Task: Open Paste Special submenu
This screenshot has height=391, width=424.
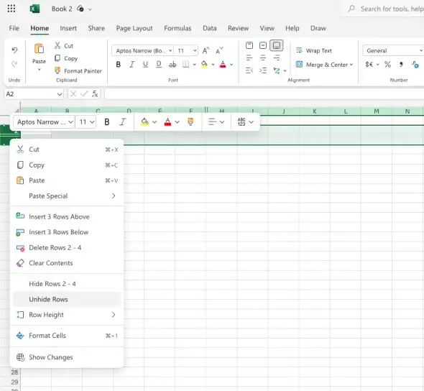Action: click(67, 195)
